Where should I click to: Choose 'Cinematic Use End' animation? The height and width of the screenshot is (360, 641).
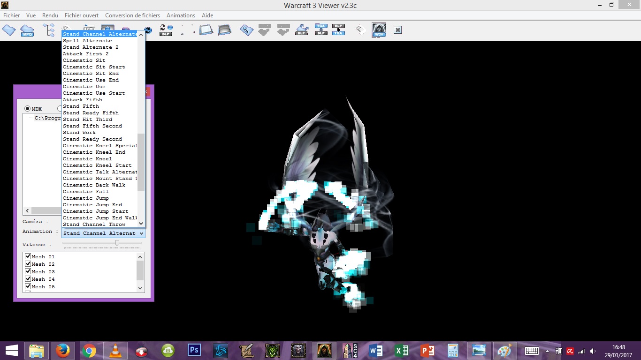tap(100, 80)
